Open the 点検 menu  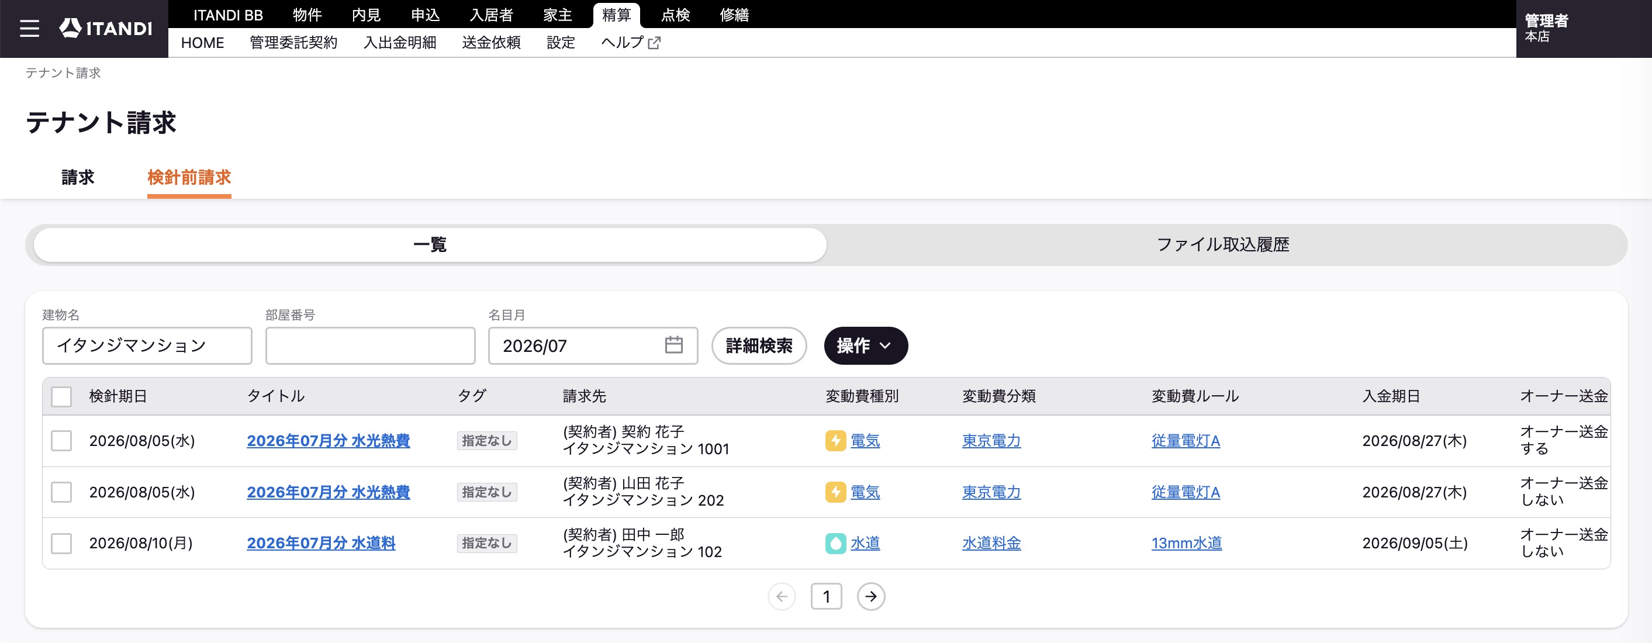click(x=675, y=15)
